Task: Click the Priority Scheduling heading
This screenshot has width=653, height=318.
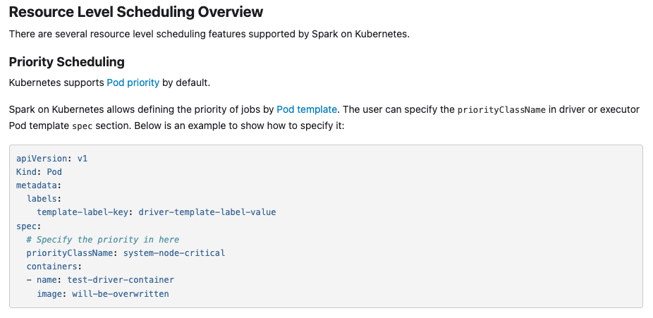Action: (66, 62)
